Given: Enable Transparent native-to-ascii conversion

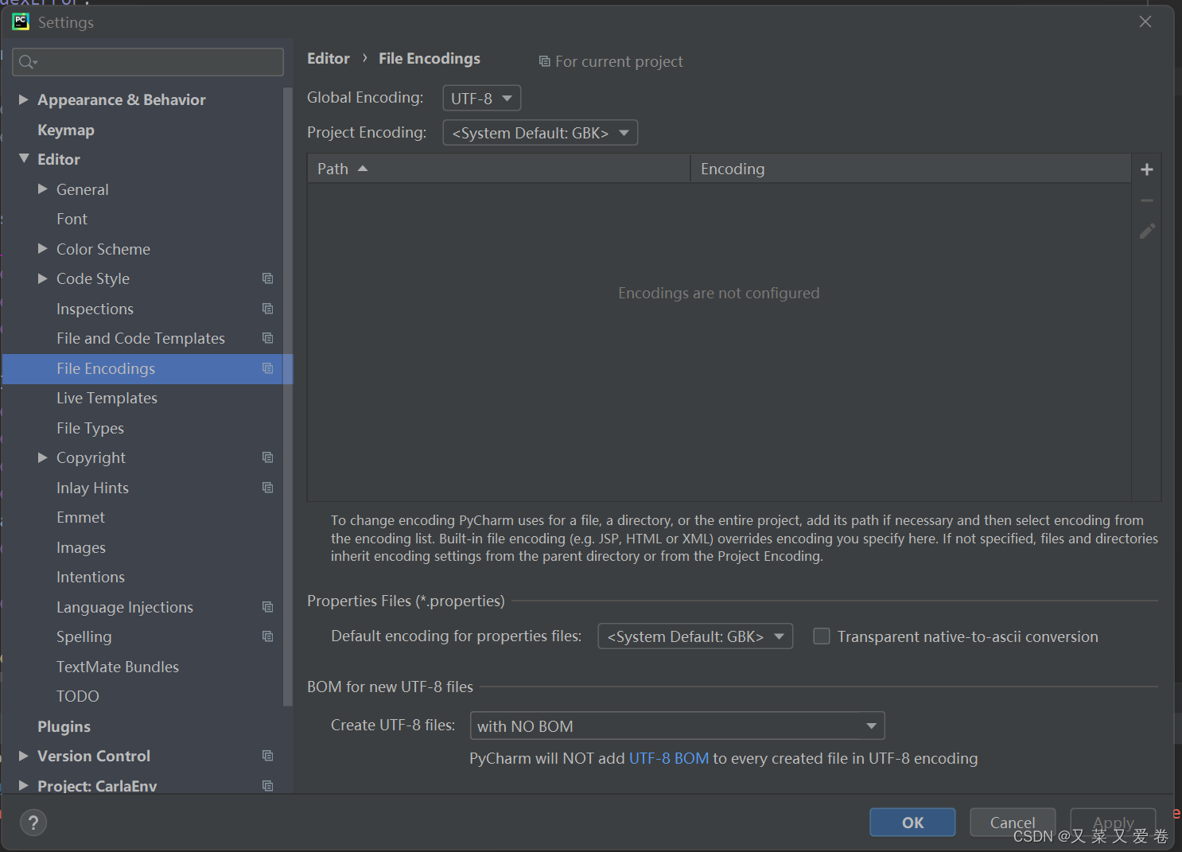Looking at the screenshot, I should (821, 636).
